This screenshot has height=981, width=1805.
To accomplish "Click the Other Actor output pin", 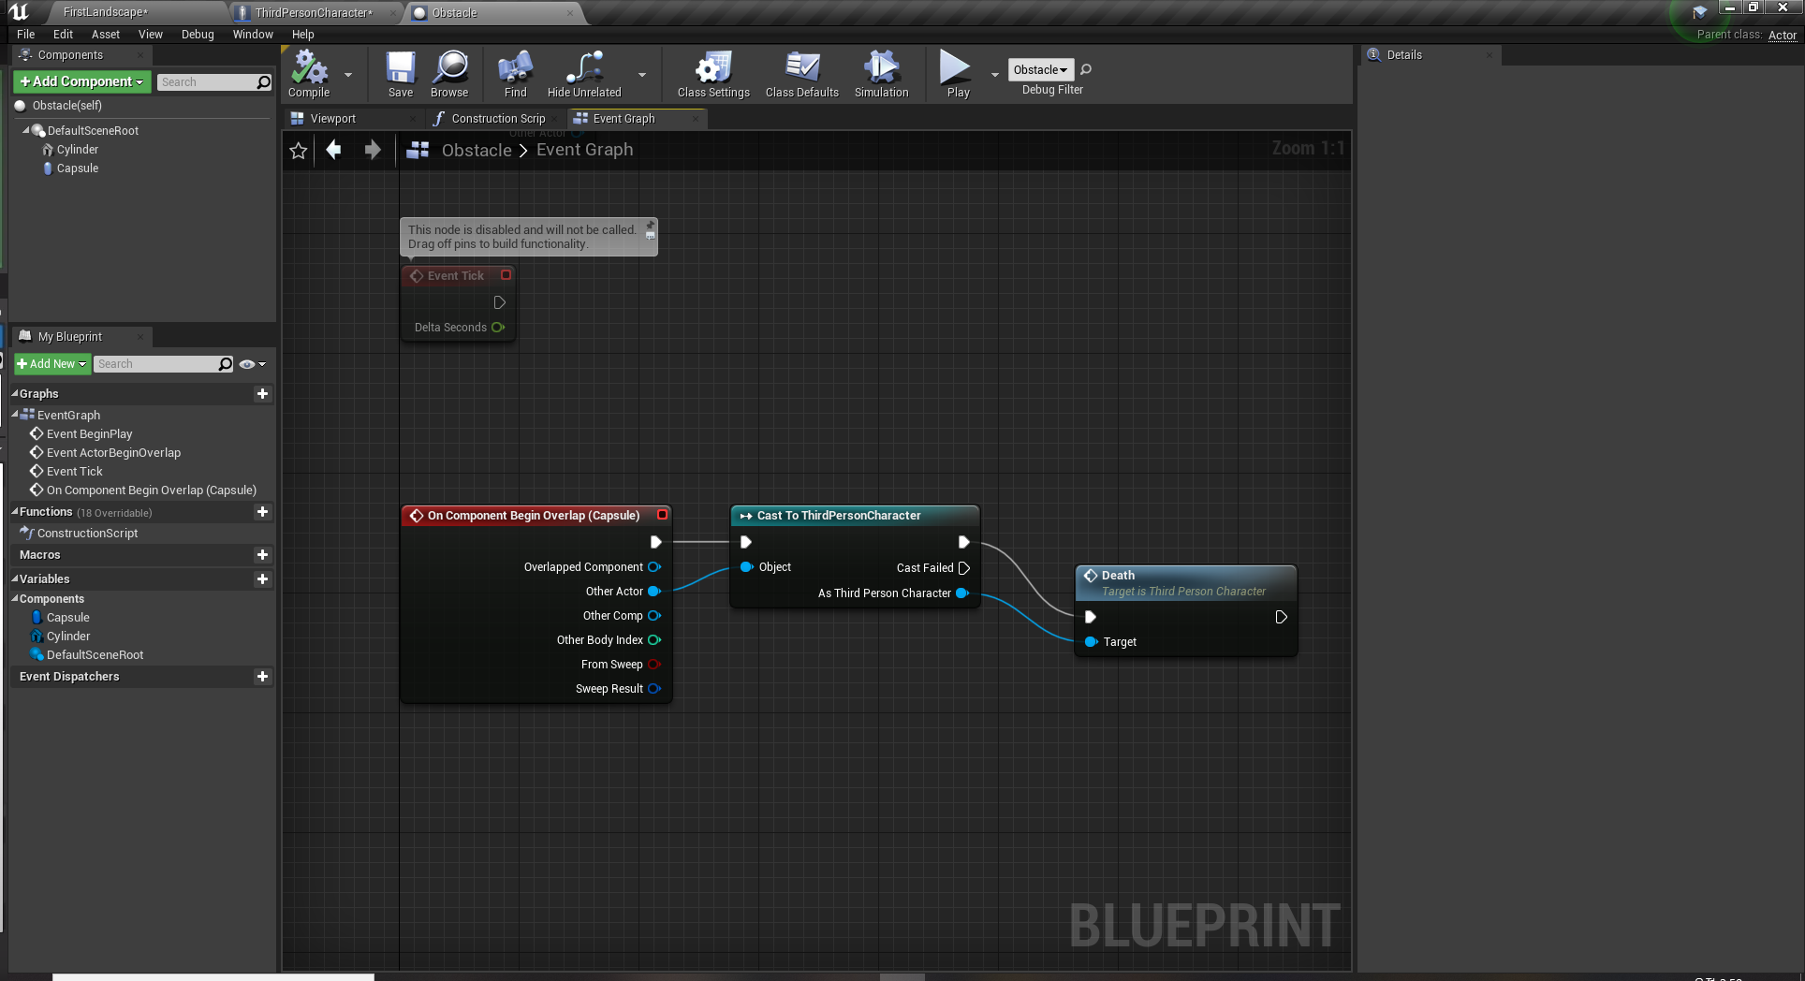I will pyautogui.click(x=654, y=592).
